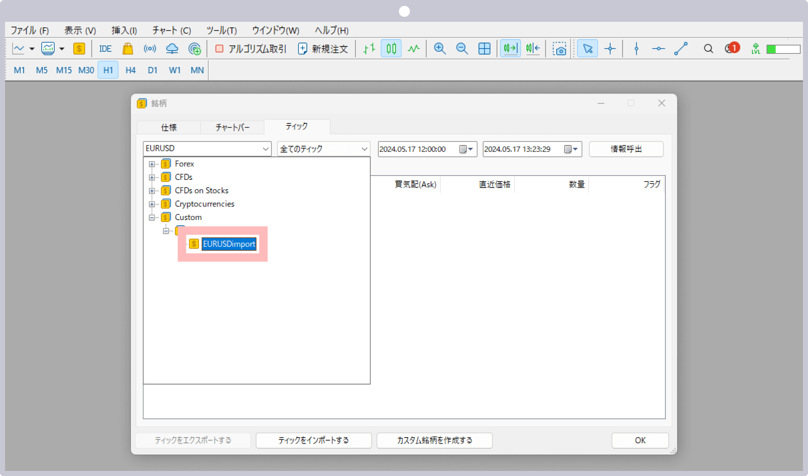Open the VPS cloud icon

(172, 49)
